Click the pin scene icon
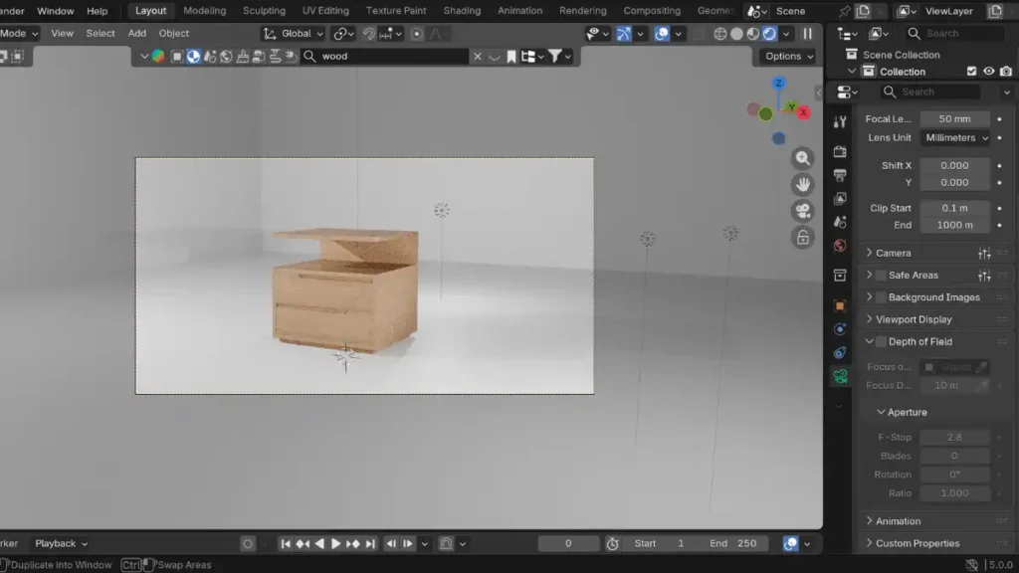The height and width of the screenshot is (573, 1019). (844, 11)
